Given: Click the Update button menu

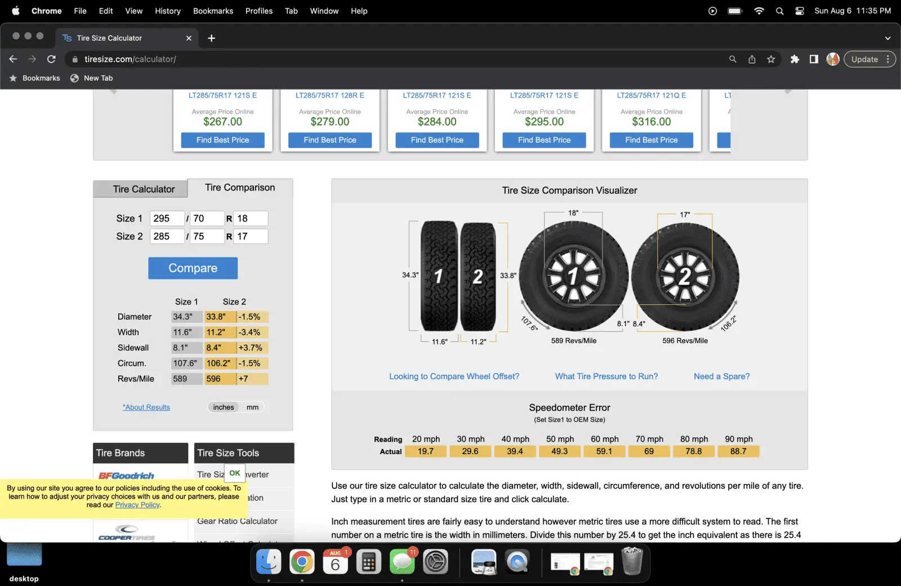Looking at the screenshot, I should click(x=869, y=59).
